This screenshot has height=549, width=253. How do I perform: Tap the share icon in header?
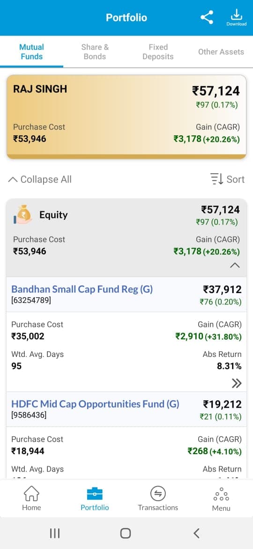(x=207, y=17)
